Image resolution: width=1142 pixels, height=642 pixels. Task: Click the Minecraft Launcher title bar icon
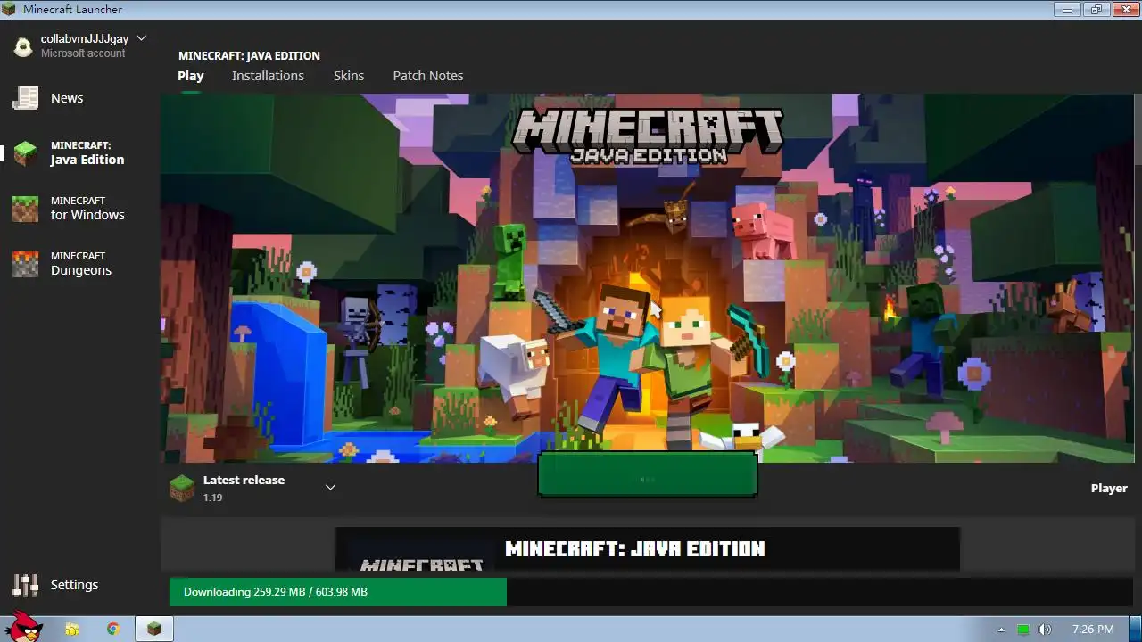(10, 9)
